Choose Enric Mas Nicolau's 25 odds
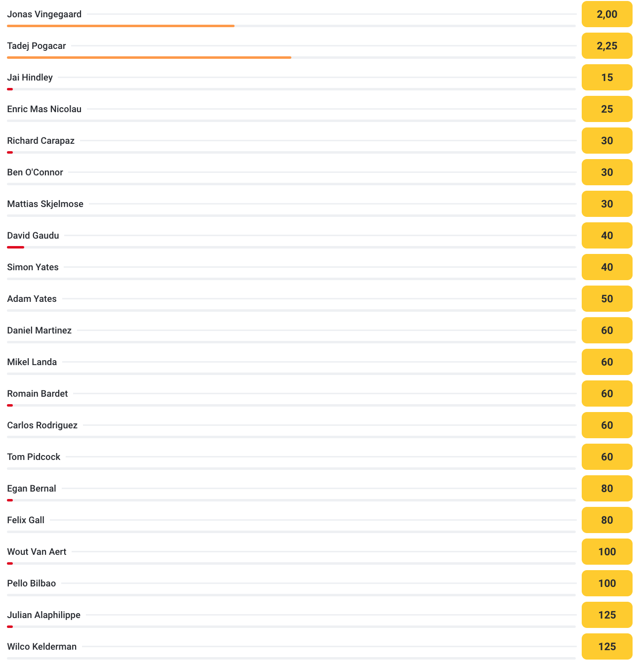The width and height of the screenshot is (638, 664). [x=607, y=109]
